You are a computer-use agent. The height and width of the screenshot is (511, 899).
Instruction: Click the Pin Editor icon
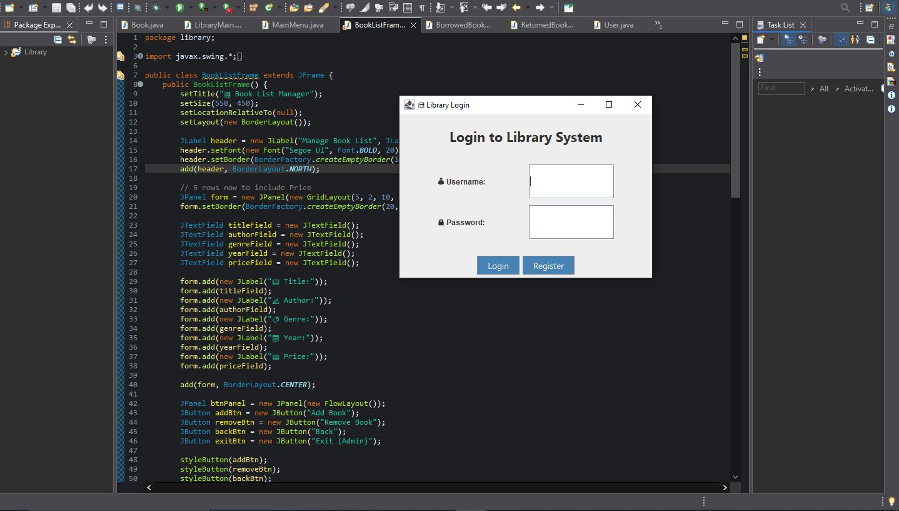click(568, 8)
